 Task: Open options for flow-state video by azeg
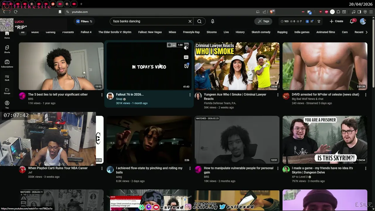pyautogui.click(x=190, y=168)
